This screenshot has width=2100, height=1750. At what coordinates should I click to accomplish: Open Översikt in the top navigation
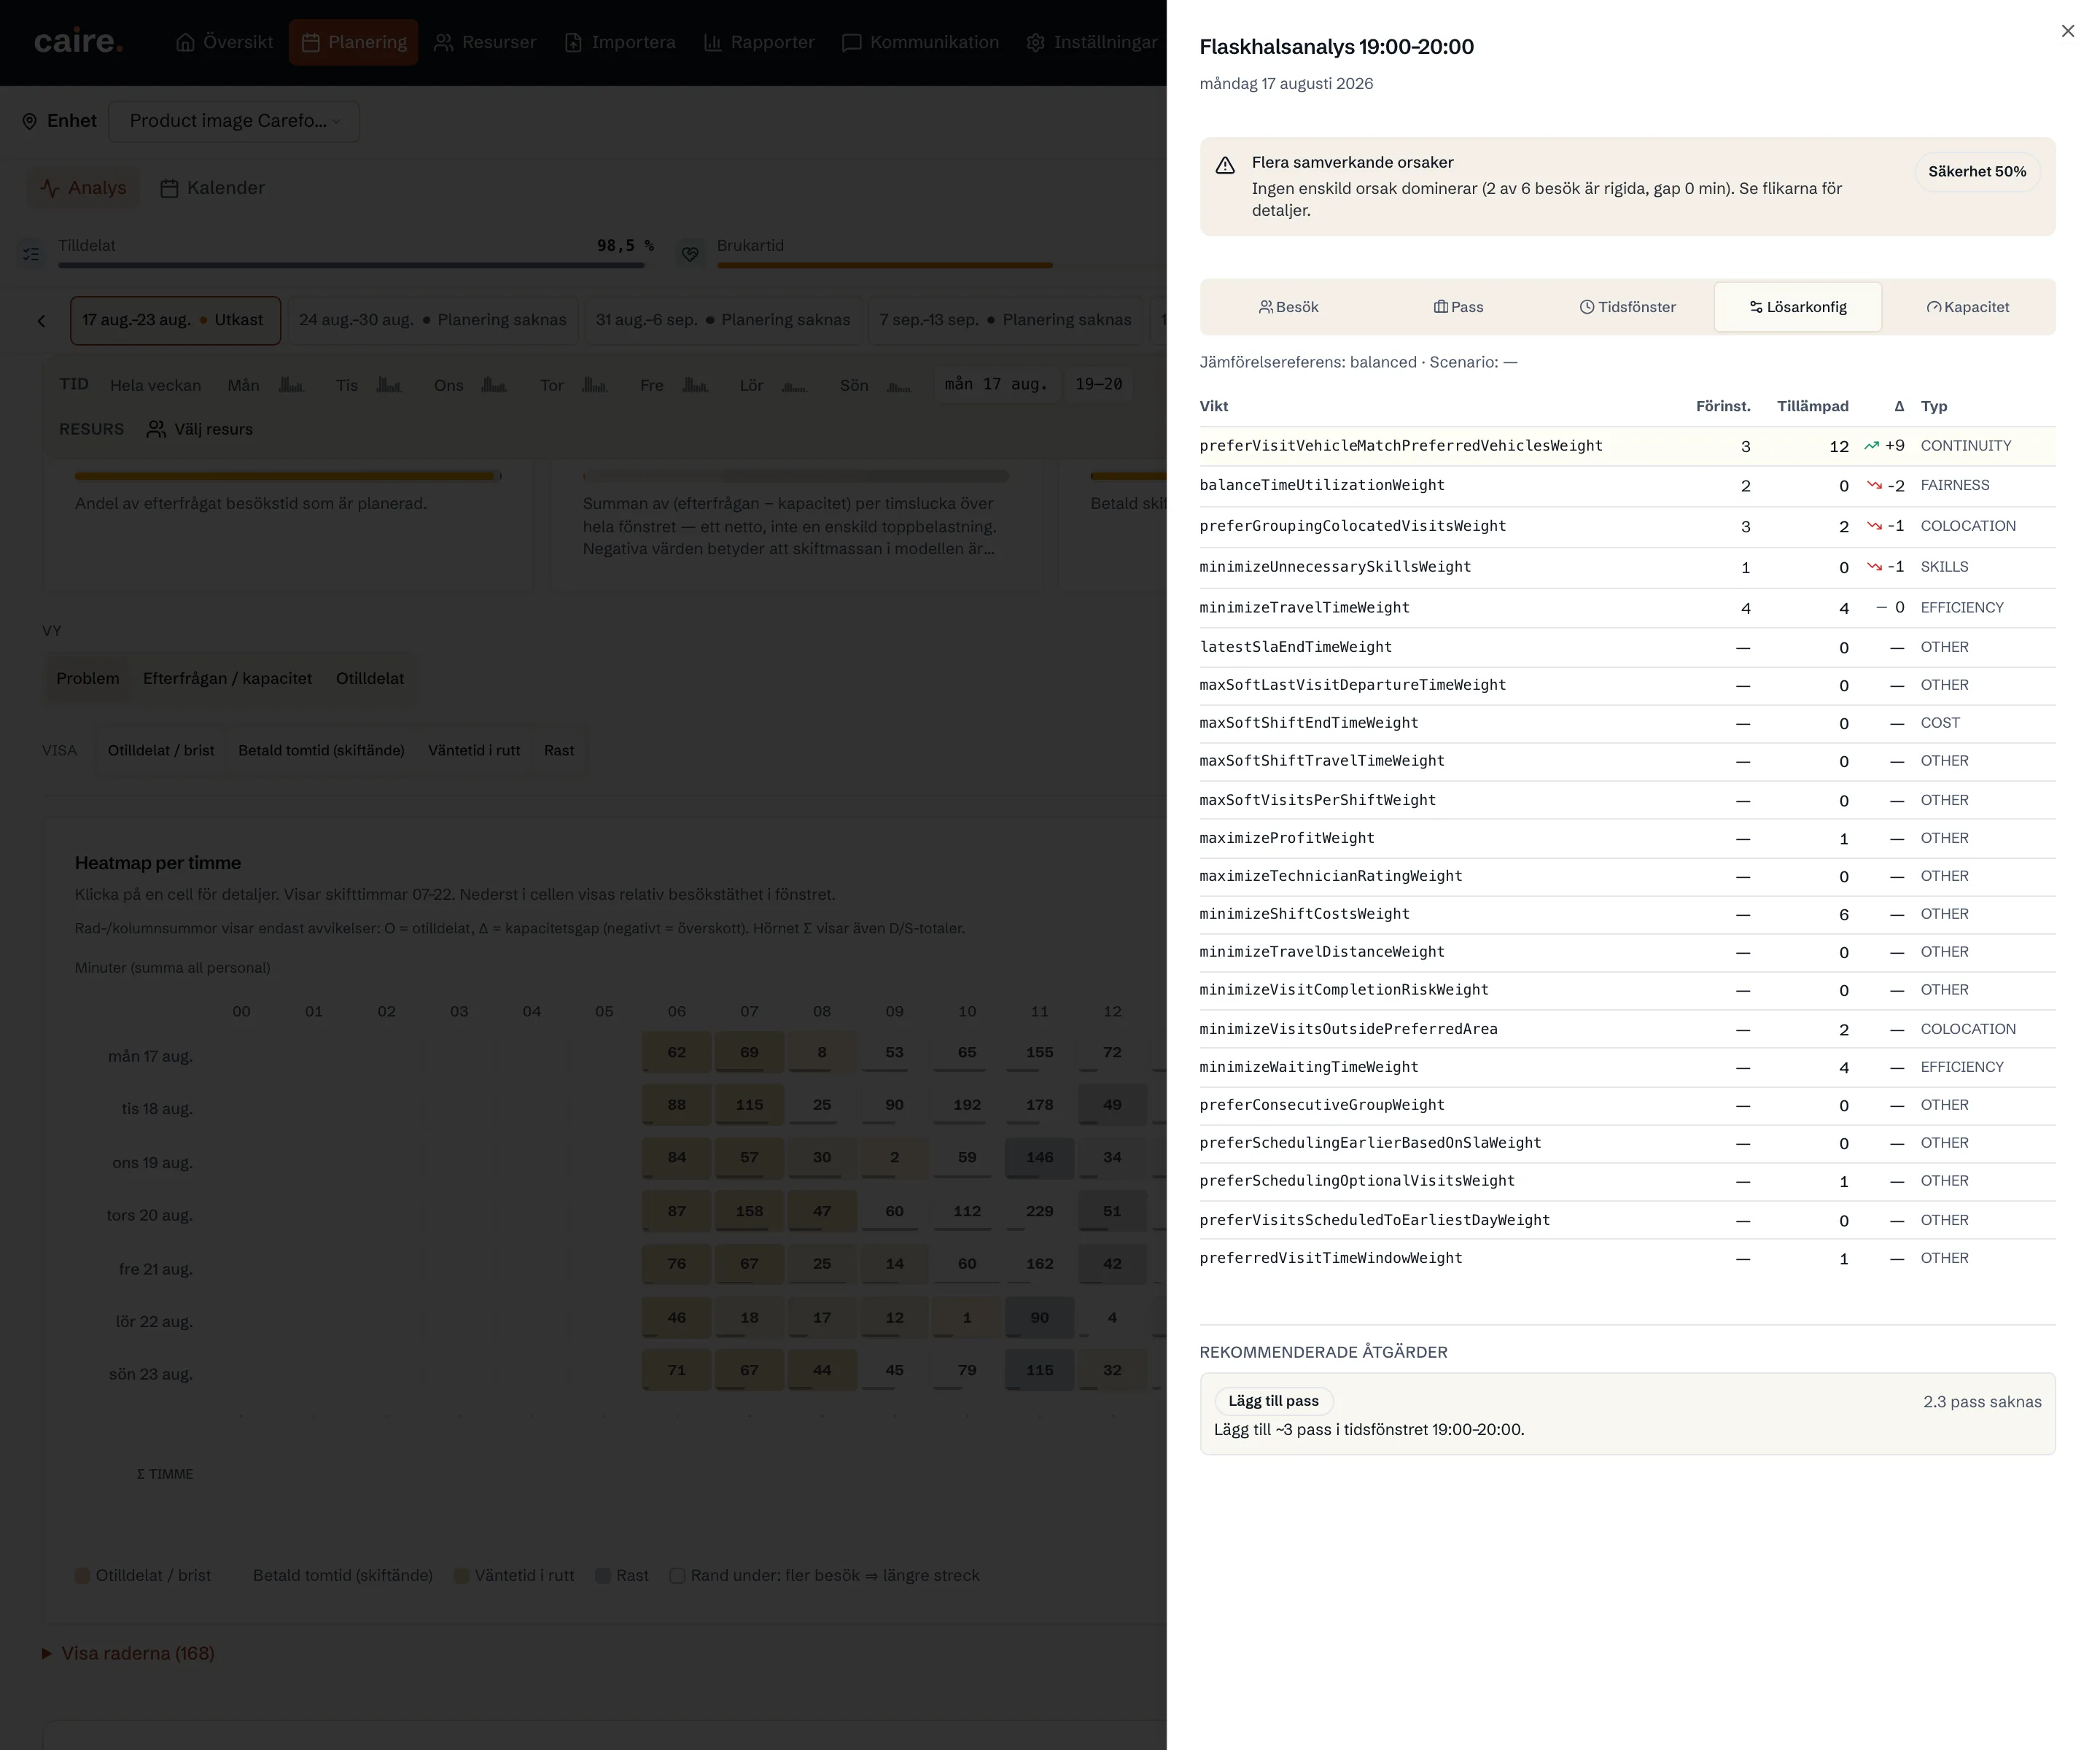pyautogui.click(x=224, y=42)
